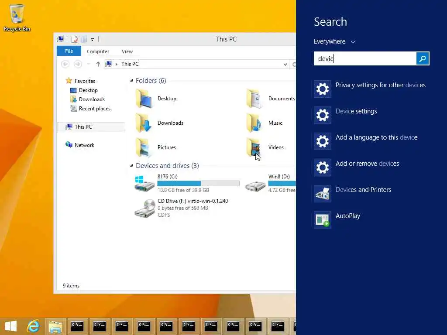This screenshot has width=447, height=335.
Task: Open the AutoPlay search result
Action: click(x=372, y=220)
